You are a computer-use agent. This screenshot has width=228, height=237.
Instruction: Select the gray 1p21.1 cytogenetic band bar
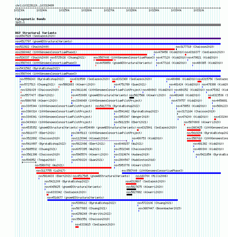(x=118, y=25)
